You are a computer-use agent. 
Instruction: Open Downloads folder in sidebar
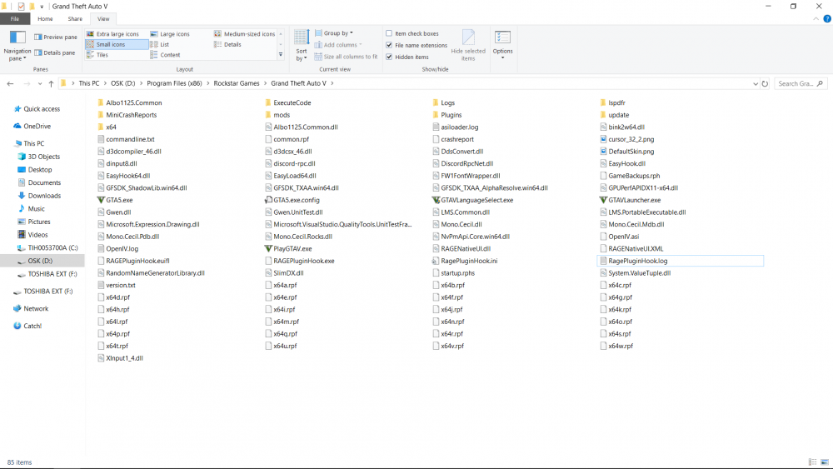point(39,196)
